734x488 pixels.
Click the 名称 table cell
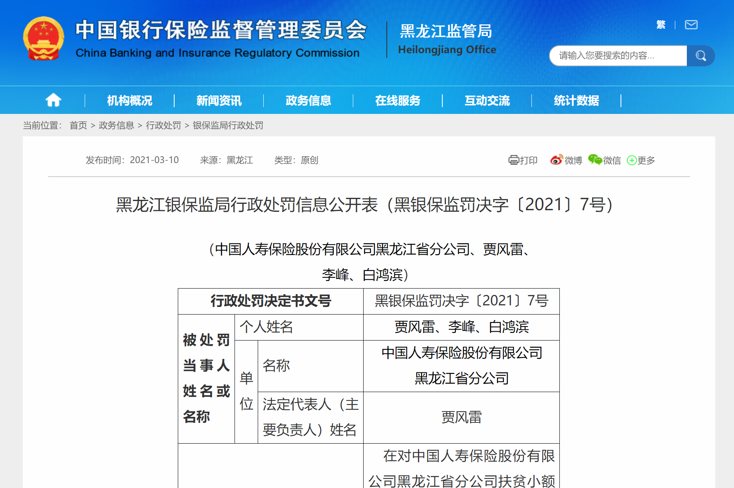tap(310, 366)
